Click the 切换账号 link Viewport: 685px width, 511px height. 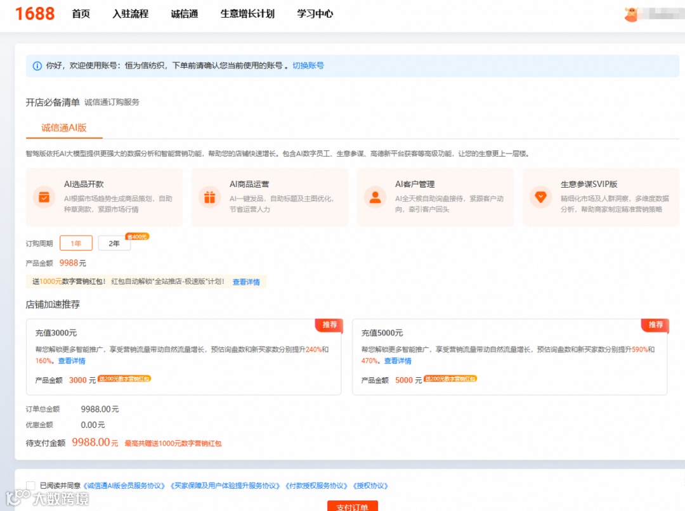tap(308, 65)
